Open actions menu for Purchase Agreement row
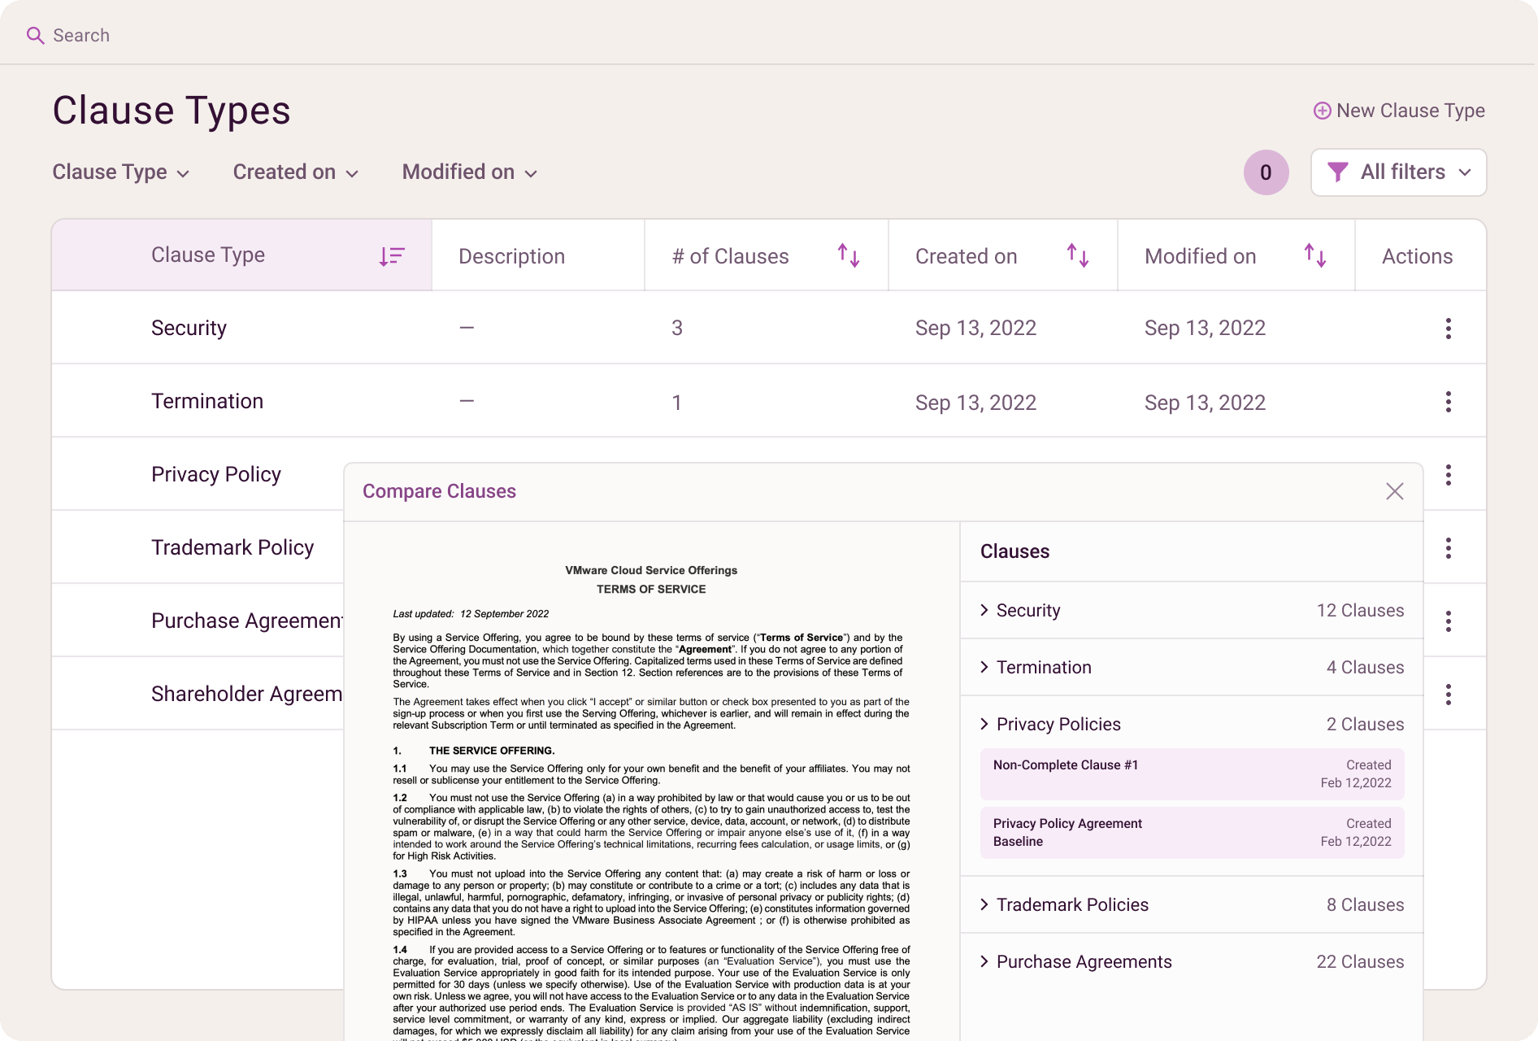Image resolution: width=1538 pixels, height=1041 pixels. [1448, 621]
